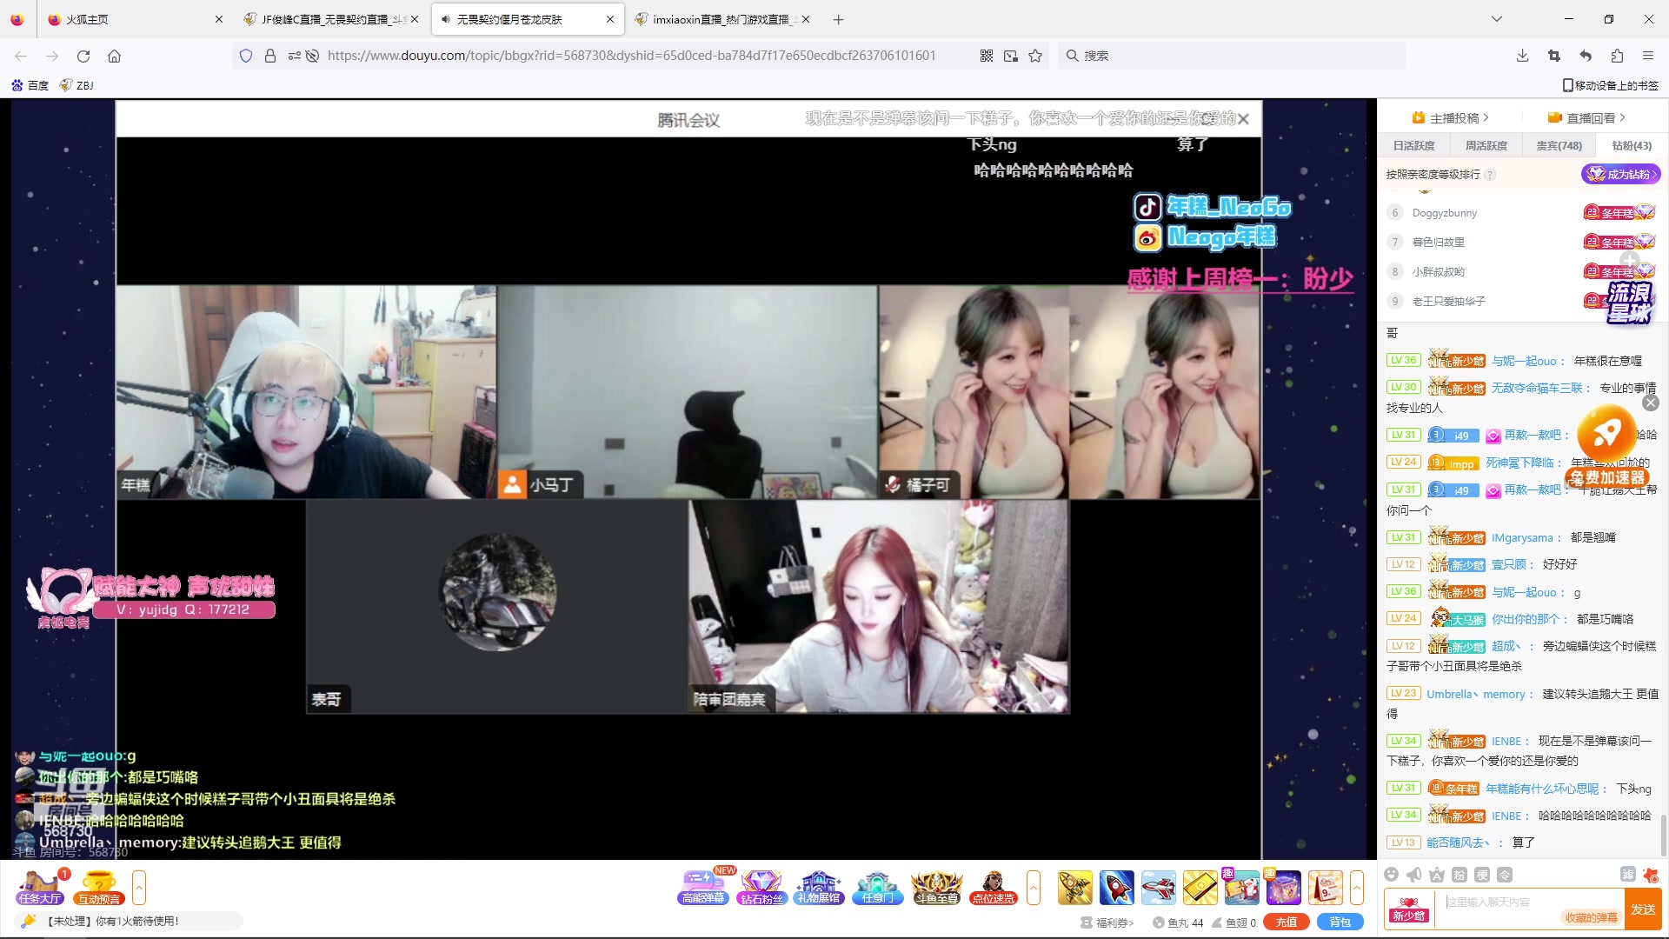Screen dimensions: 1669x939
Task: Open the 互动预言 prediction icon
Action: click(x=99, y=888)
